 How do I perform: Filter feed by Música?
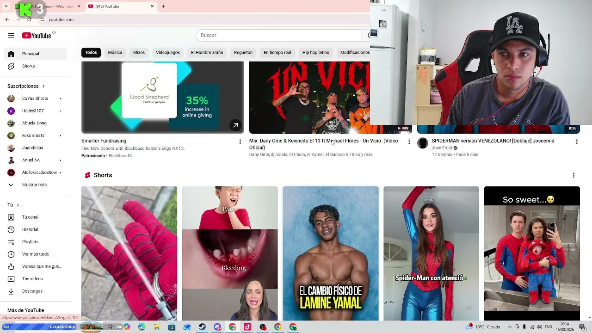pos(115,53)
